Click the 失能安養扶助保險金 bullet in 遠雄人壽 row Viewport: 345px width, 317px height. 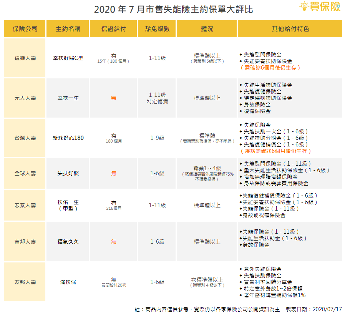[x=266, y=61]
